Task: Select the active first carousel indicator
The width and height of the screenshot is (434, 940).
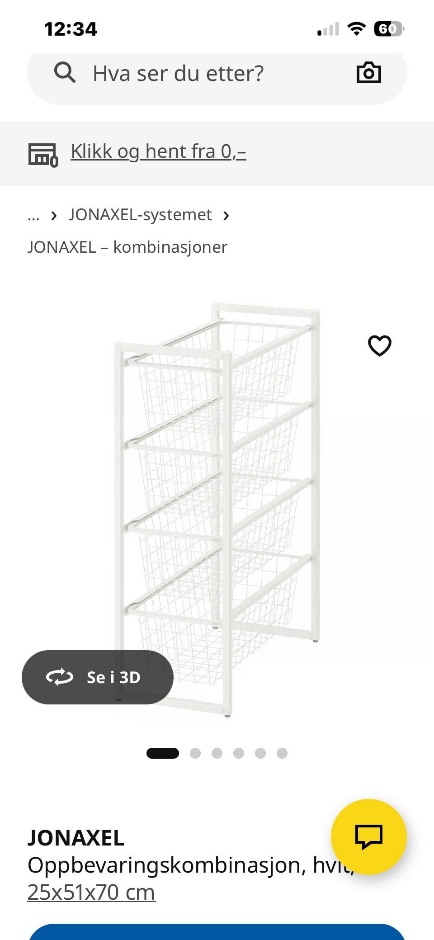Action: (x=163, y=753)
